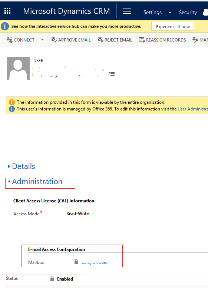Expand the Details section triangle
Viewport: 208px width, 288px height.
(9, 166)
